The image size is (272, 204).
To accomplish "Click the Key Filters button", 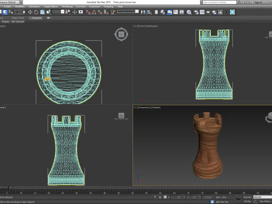I will [x=266, y=202].
